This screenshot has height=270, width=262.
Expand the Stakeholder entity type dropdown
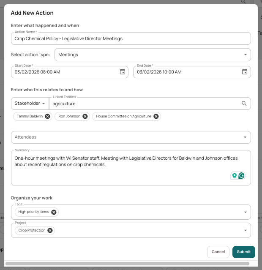pyautogui.click(x=30, y=104)
